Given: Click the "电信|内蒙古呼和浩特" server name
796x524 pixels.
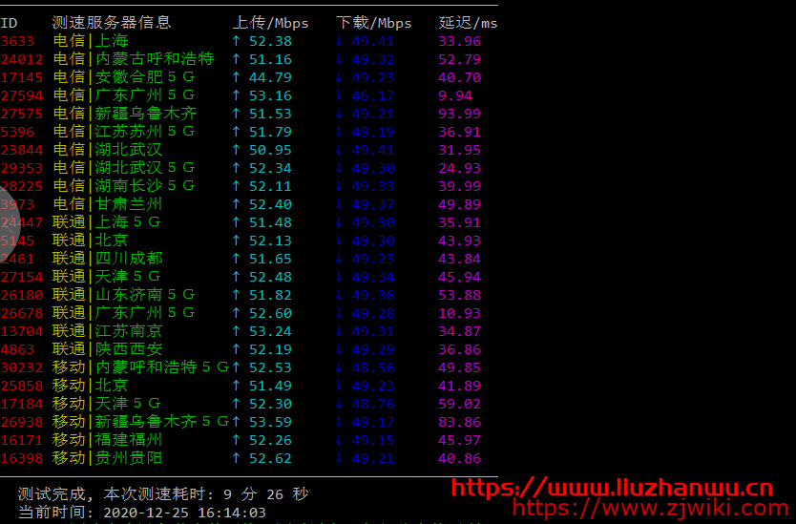Looking at the screenshot, I should click(134, 59).
